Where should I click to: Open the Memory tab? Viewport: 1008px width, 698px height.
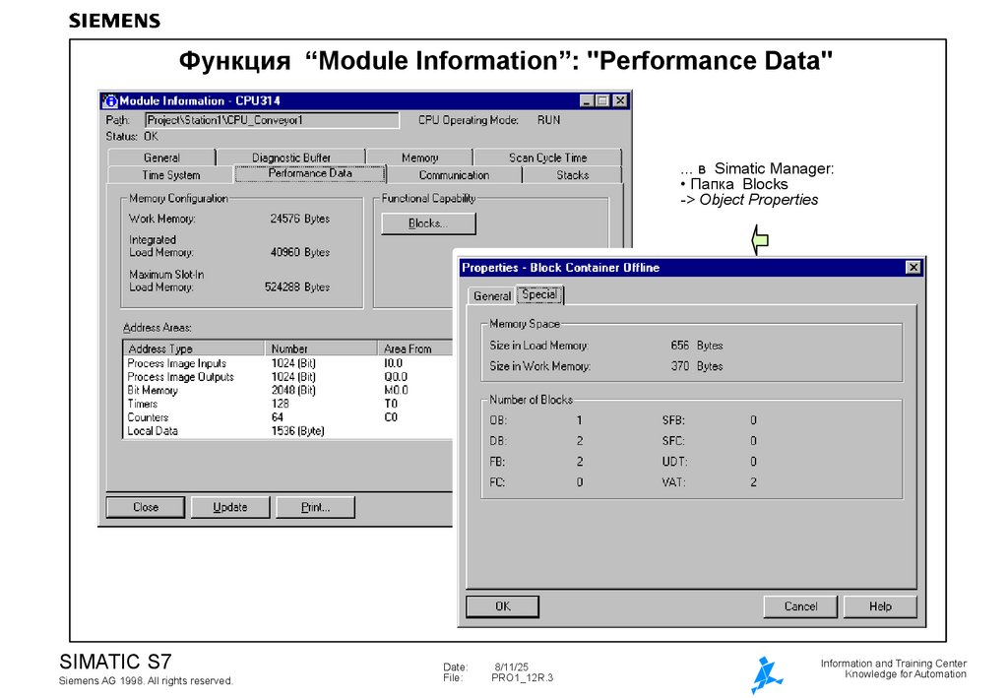(420, 157)
